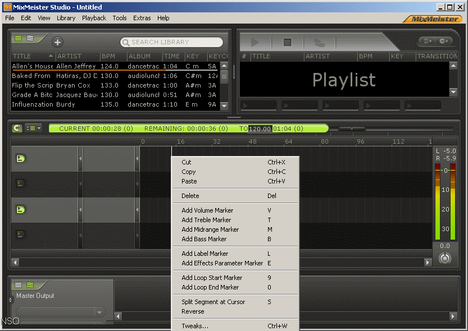Open Tweaks from the context menu
Screen dimensions: 468x331
235,326
